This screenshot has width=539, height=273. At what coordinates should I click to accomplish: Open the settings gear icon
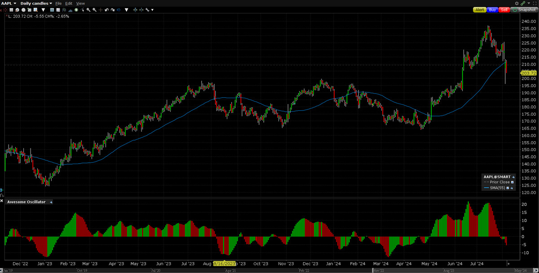click(517, 3)
